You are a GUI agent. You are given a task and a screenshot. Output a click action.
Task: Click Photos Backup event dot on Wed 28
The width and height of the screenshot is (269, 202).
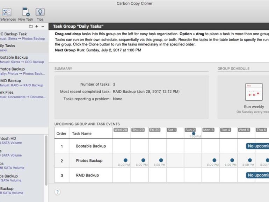125,160
